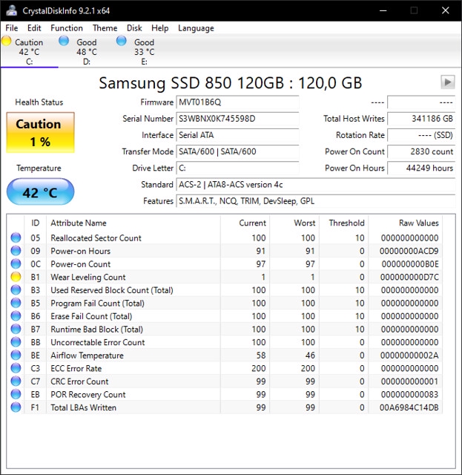
Task: Click Power On Count value 2830 count
Action: click(x=421, y=151)
